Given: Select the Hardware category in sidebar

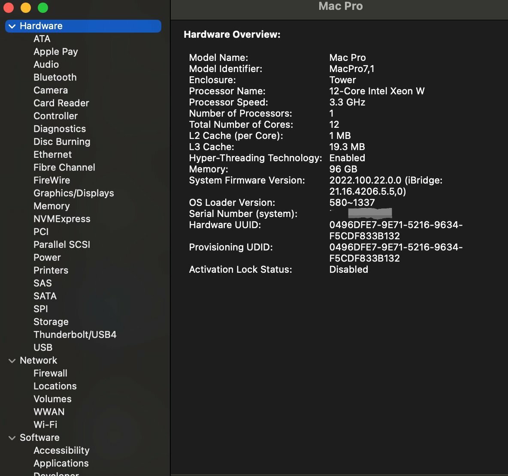Looking at the screenshot, I should (x=83, y=26).
